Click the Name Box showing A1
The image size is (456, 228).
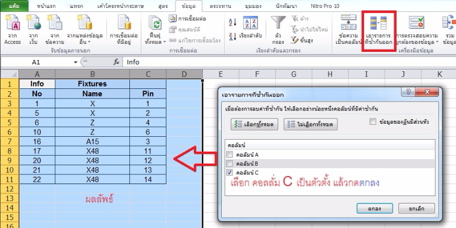36,62
